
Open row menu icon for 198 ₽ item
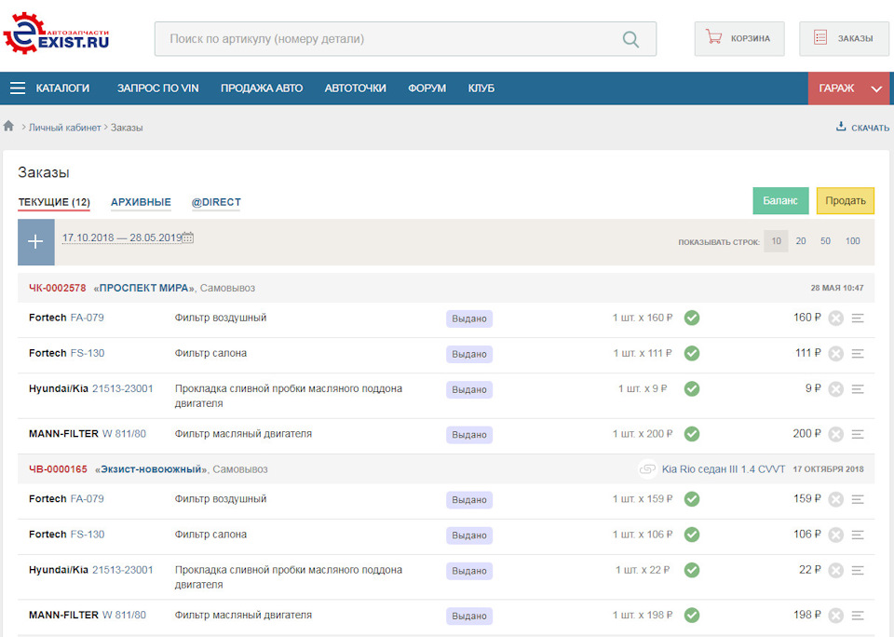(858, 616)
